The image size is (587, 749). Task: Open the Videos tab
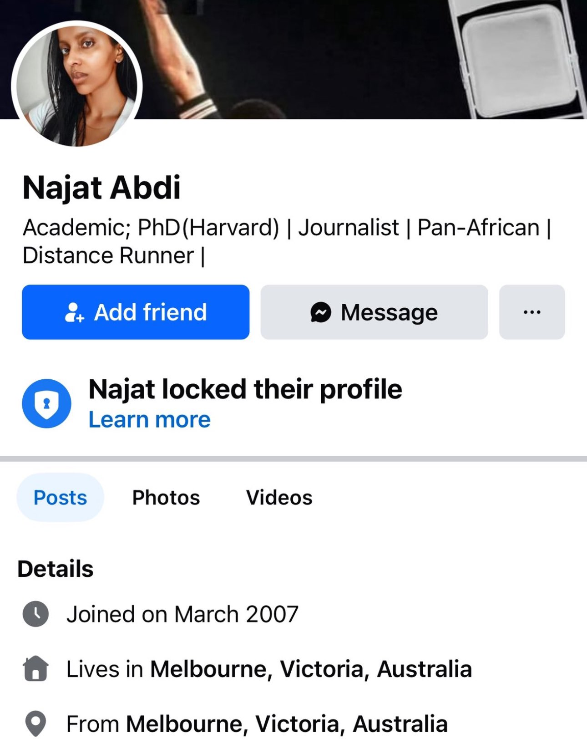coord(279,497)
